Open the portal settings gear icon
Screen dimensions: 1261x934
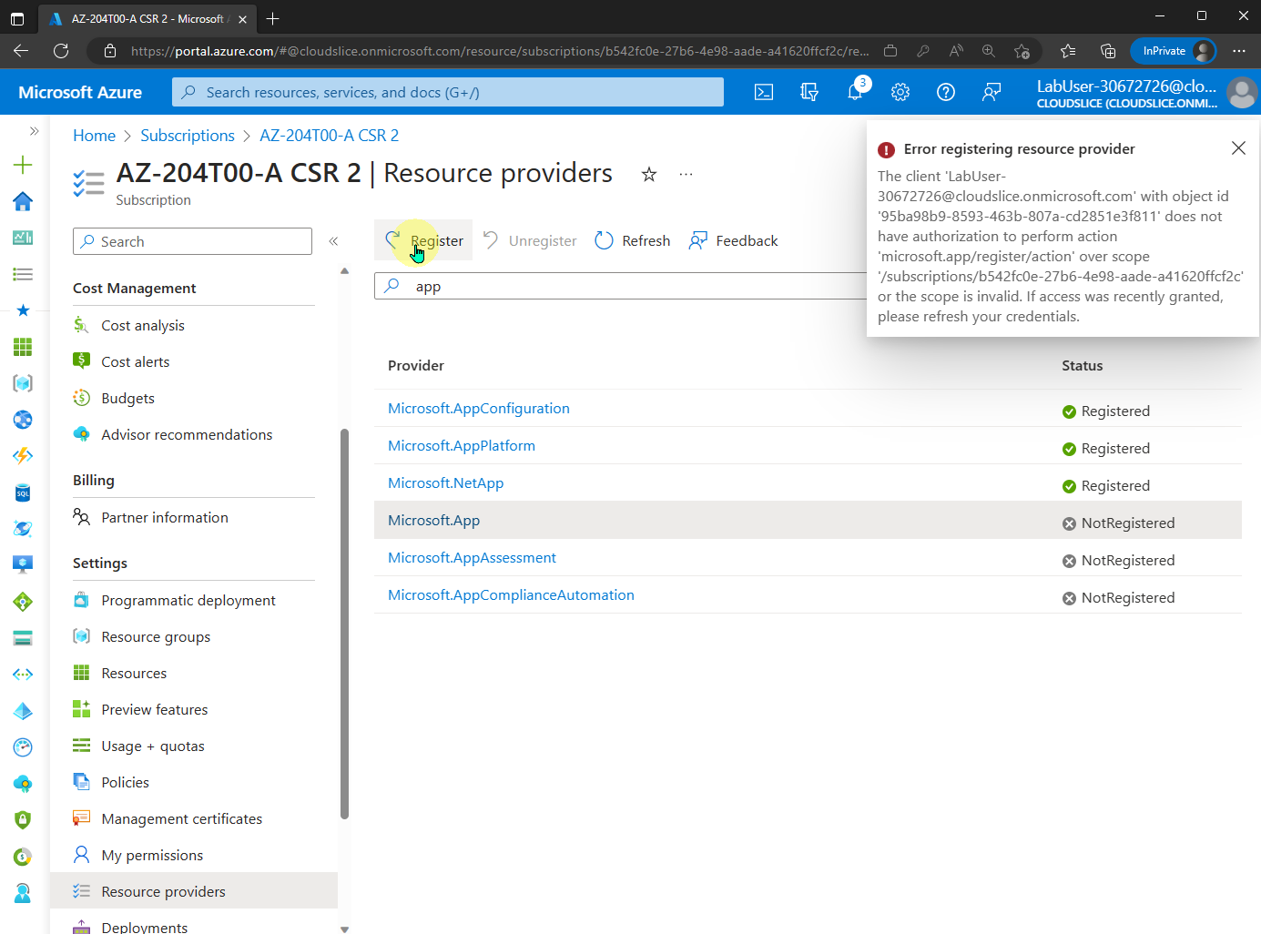900,92
